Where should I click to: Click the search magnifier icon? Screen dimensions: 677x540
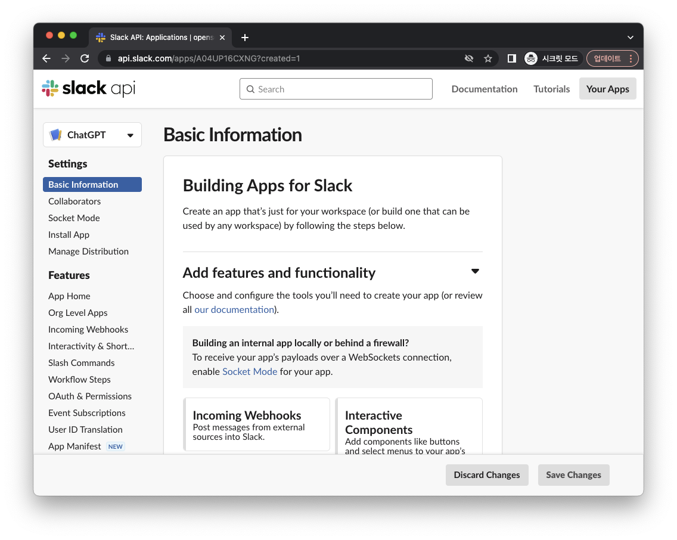(250, 89)
